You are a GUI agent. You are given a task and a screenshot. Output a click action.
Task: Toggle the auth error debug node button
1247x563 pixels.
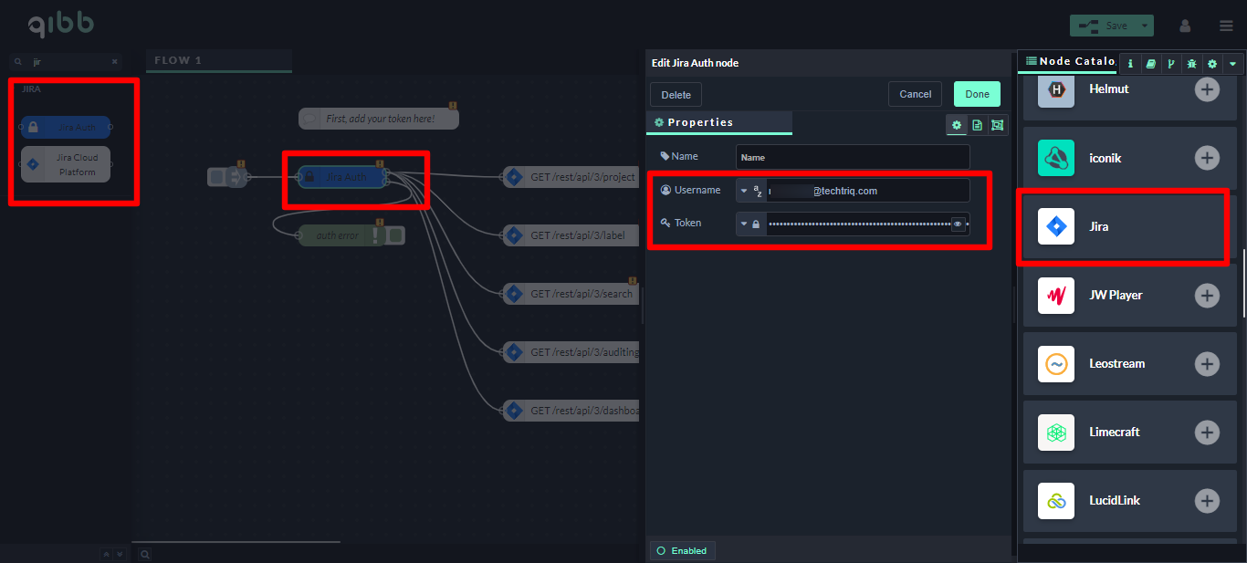coord(395,235)
